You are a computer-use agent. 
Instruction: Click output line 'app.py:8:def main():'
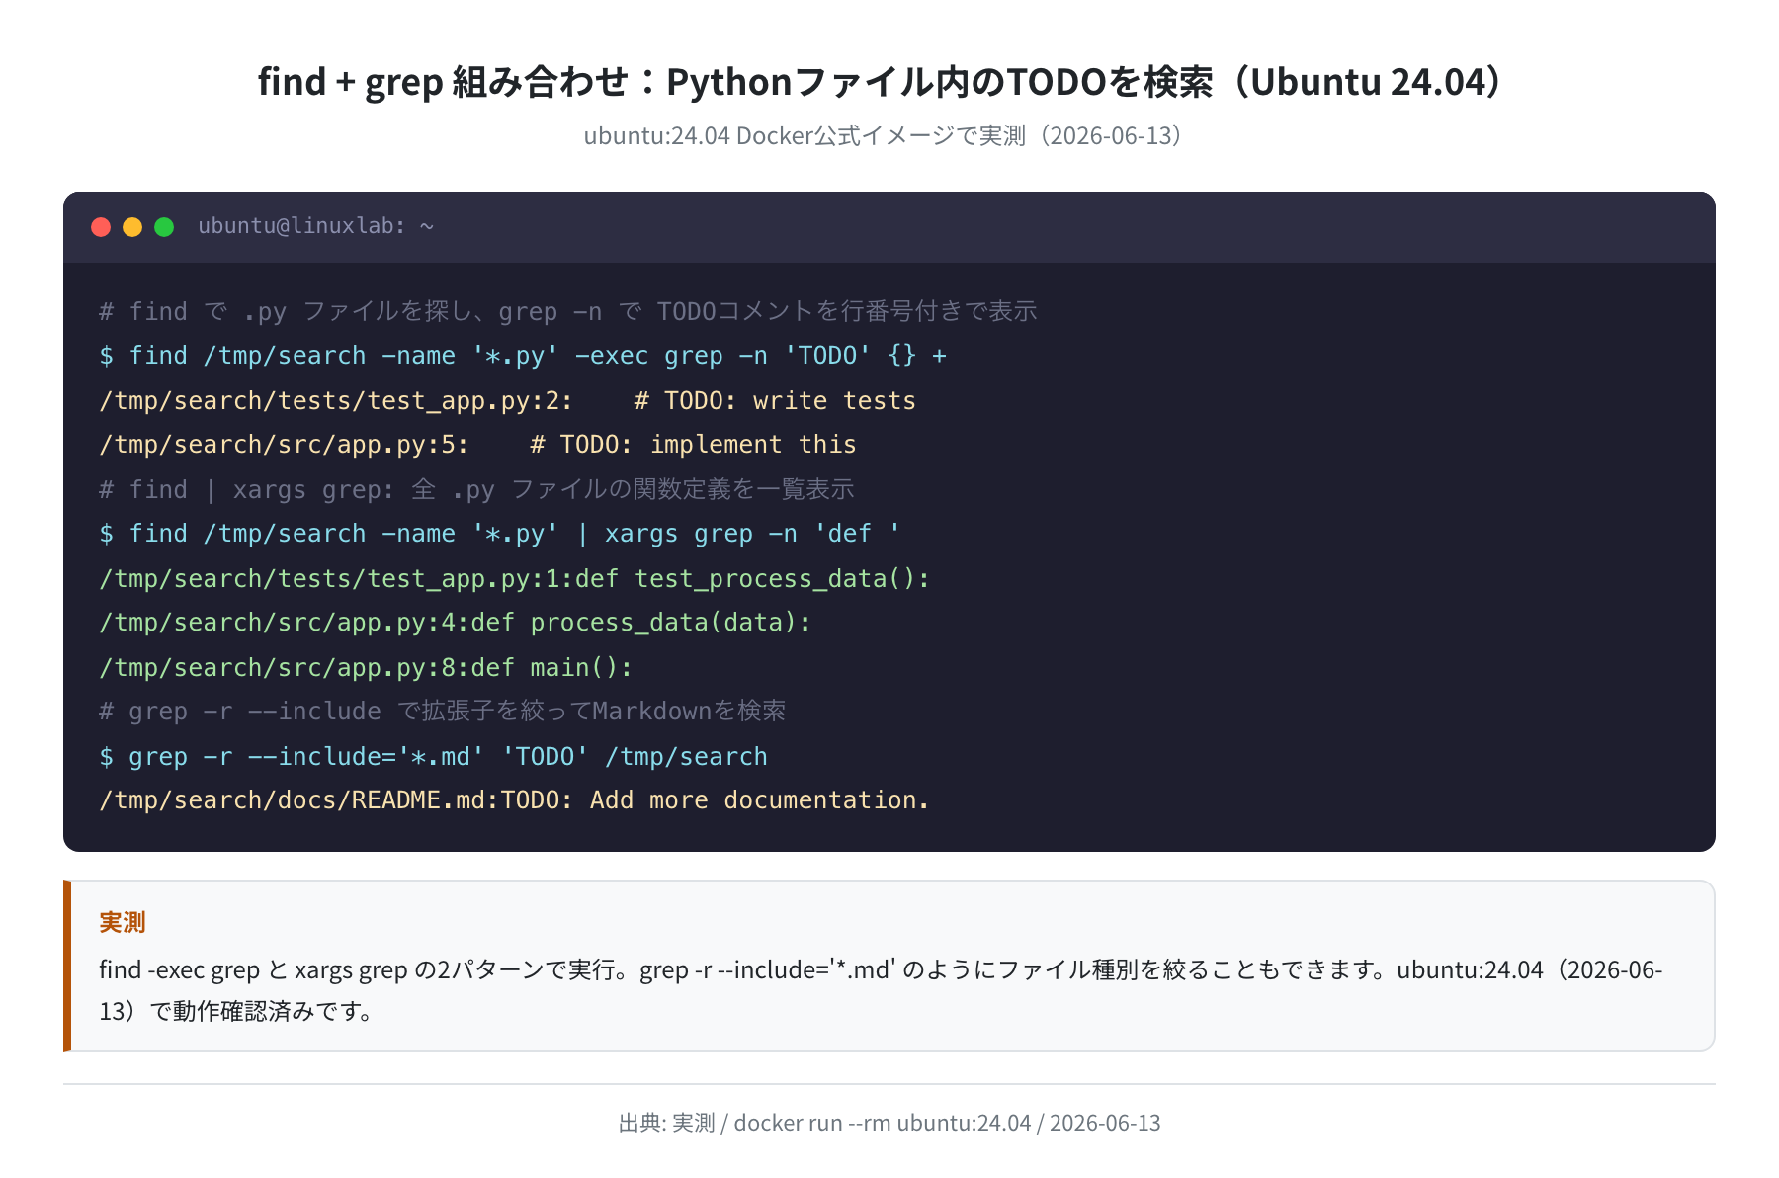[x=366, y=667]
